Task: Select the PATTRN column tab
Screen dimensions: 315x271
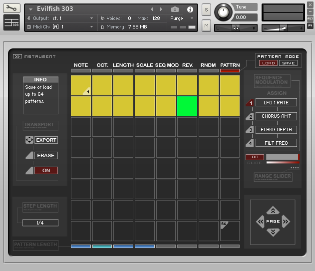Action: coord(230,65)
